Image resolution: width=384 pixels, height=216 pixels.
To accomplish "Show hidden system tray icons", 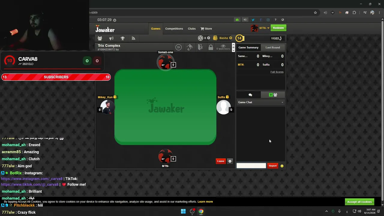I will [326, 211].
